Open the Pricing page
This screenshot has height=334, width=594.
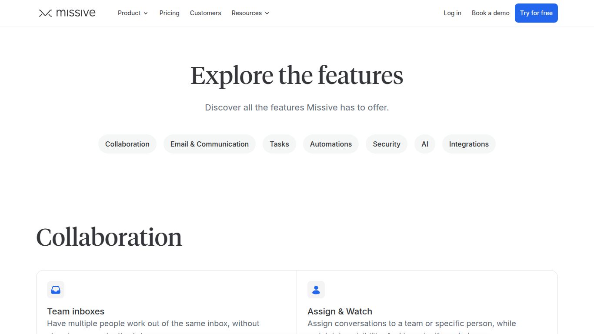click(x=169, y=13)
